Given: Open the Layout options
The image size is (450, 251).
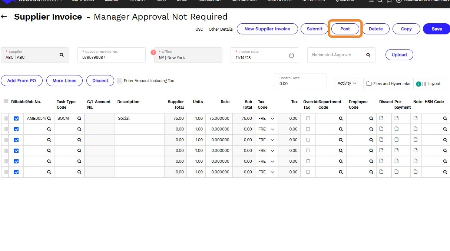Looking at the screenshot, I should (431, 84).
